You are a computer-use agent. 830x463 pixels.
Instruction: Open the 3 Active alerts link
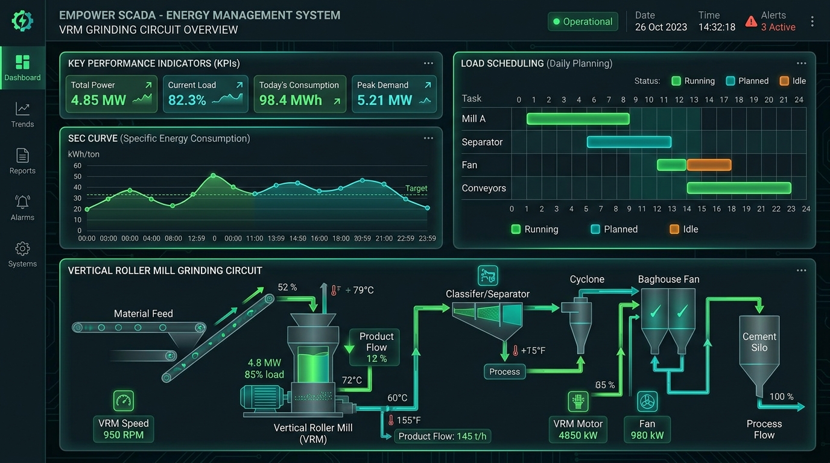coord(778,27)
